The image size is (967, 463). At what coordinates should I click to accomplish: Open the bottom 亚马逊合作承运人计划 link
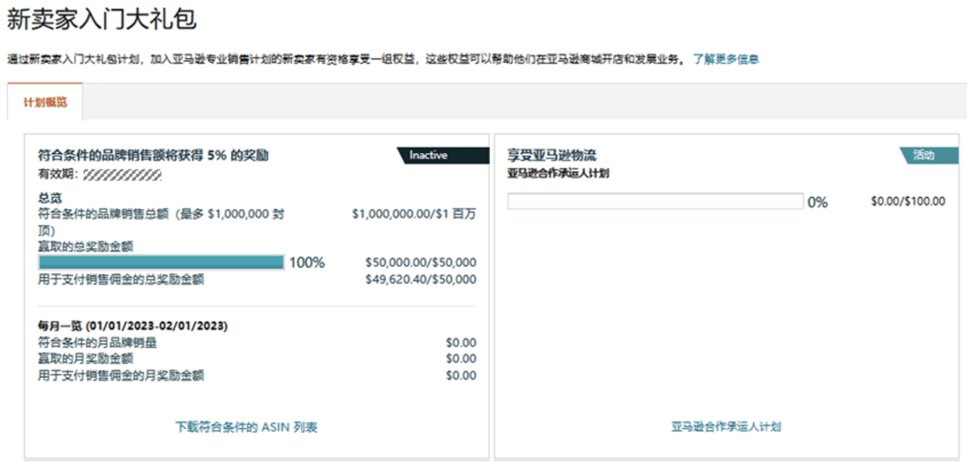point(726,427)
